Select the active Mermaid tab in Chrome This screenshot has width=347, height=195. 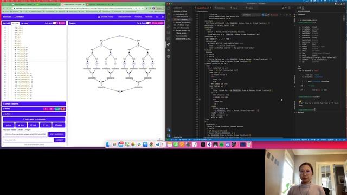73,4
